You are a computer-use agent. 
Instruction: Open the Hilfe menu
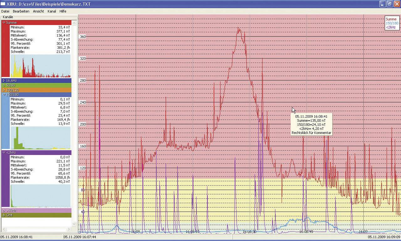coord(63,11)
